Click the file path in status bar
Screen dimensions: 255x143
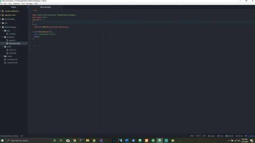point(9,136)
